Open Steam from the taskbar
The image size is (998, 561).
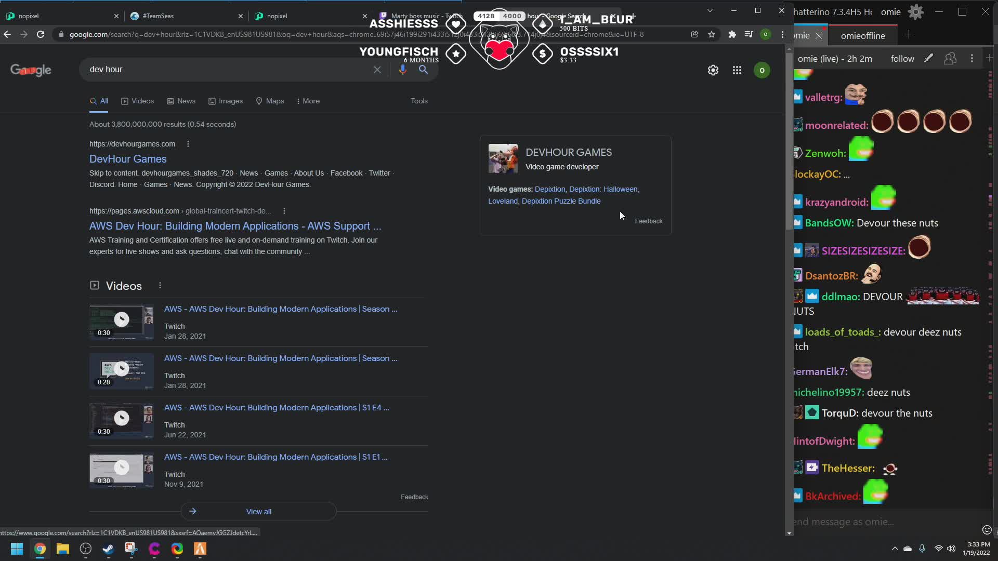coord(108,549)
